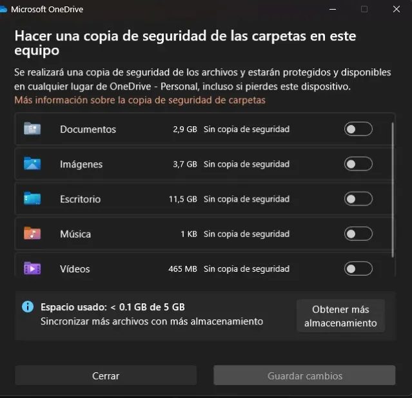This screenshot has height=398, width=412.
Task: Click the Guardar cambios button
Action: point(304,375)
